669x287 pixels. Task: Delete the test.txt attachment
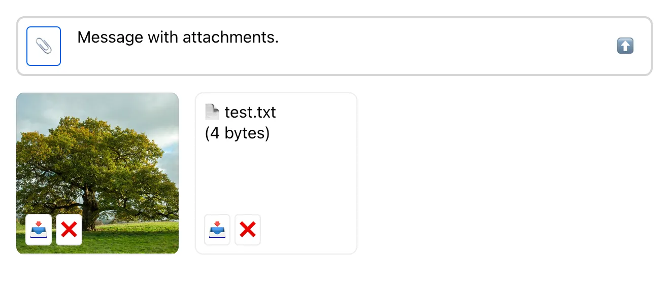248,230
